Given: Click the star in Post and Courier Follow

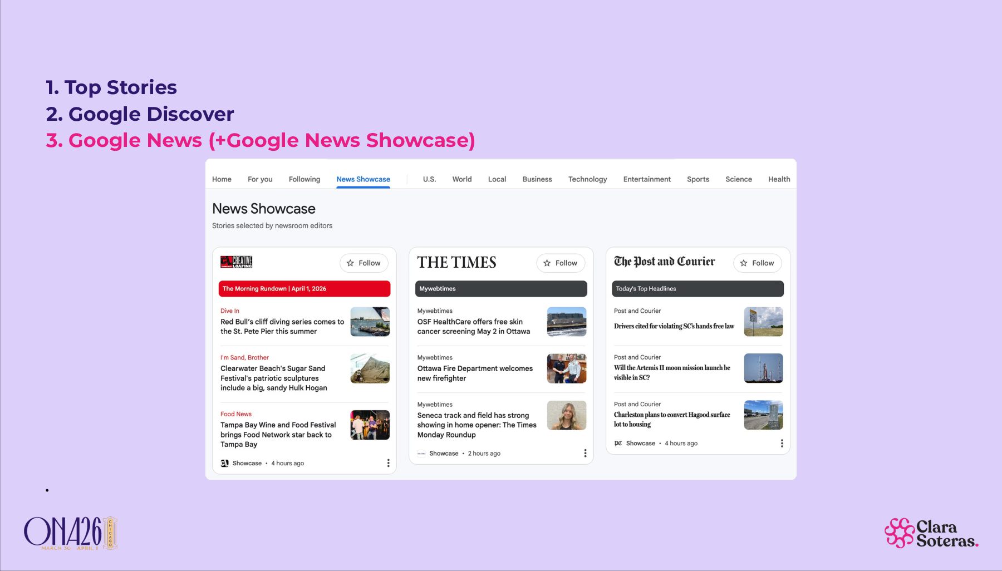Looking at the screenshot, I should 744,263.
